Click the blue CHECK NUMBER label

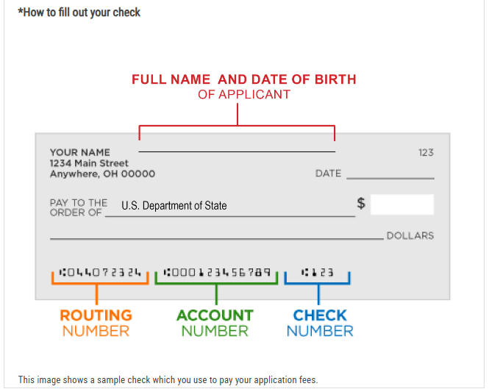pyautogui.click(x=320, y=323)
